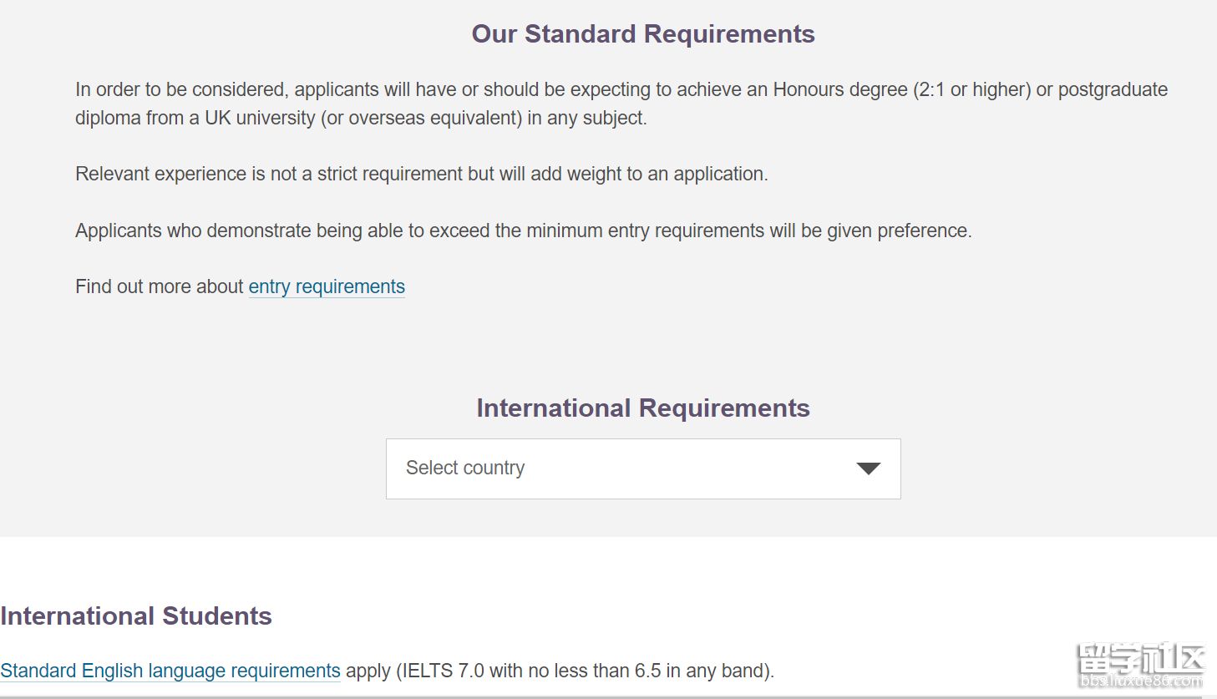This screenshot has width=1217, height=699.
Task: Open Standard English language requirements link
Action: click(170, 671)
